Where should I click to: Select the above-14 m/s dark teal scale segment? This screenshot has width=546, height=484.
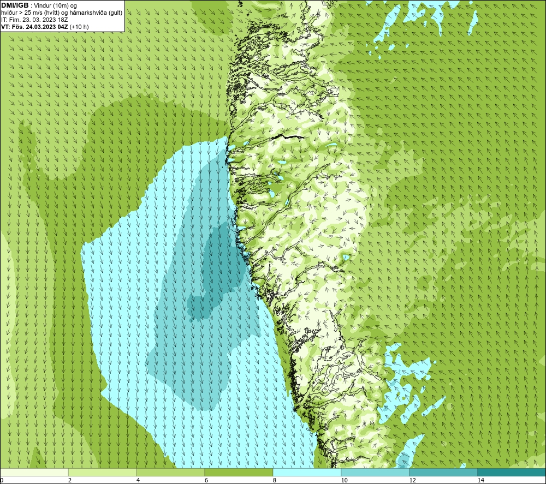pos(512,473)
